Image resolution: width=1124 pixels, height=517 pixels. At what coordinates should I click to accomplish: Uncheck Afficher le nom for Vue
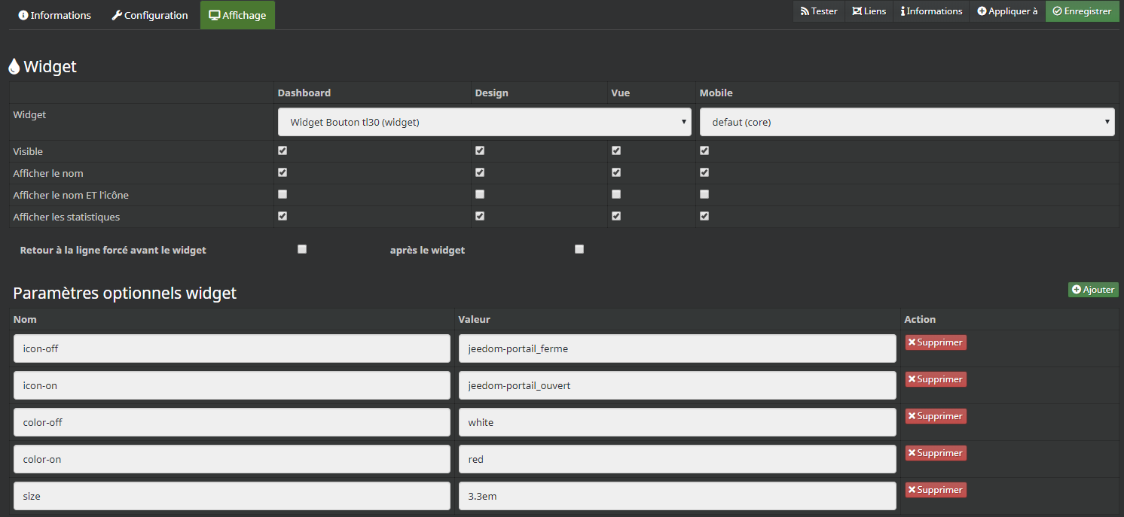pos(616,172)
